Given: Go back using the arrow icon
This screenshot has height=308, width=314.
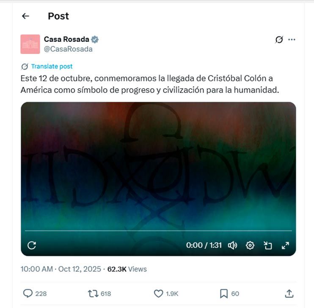Looking at the screenshot, I should coord(25,16).
